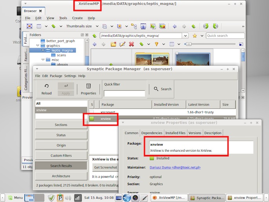Click the Reload icon in Synaptic

[47, 86]
